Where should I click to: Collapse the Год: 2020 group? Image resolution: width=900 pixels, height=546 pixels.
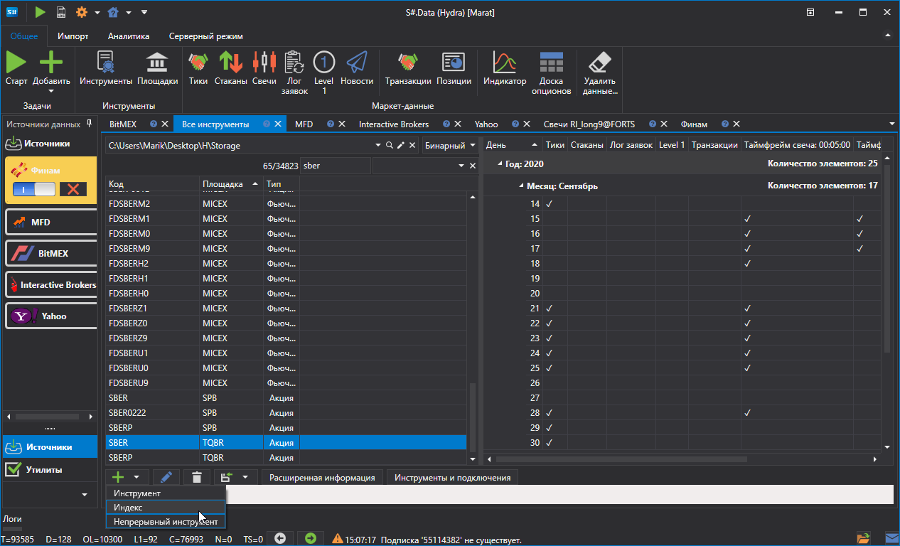tap(498, 164)
